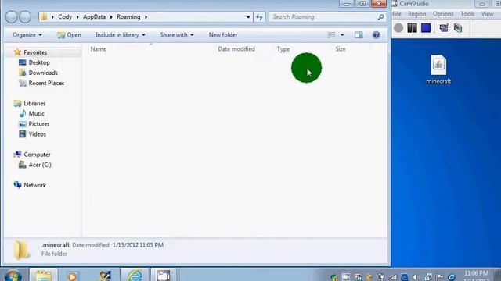Click the network connection tray icon
Image resolution: width=501 pixels, height=281 pixels.
(x=428, y=277)
